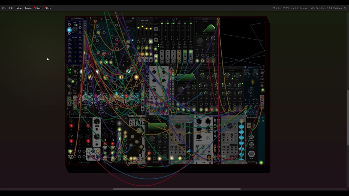Click the DIV/MLT display showing 8
The width and height of the screenshot is (349, 196).
coord(76,53)
